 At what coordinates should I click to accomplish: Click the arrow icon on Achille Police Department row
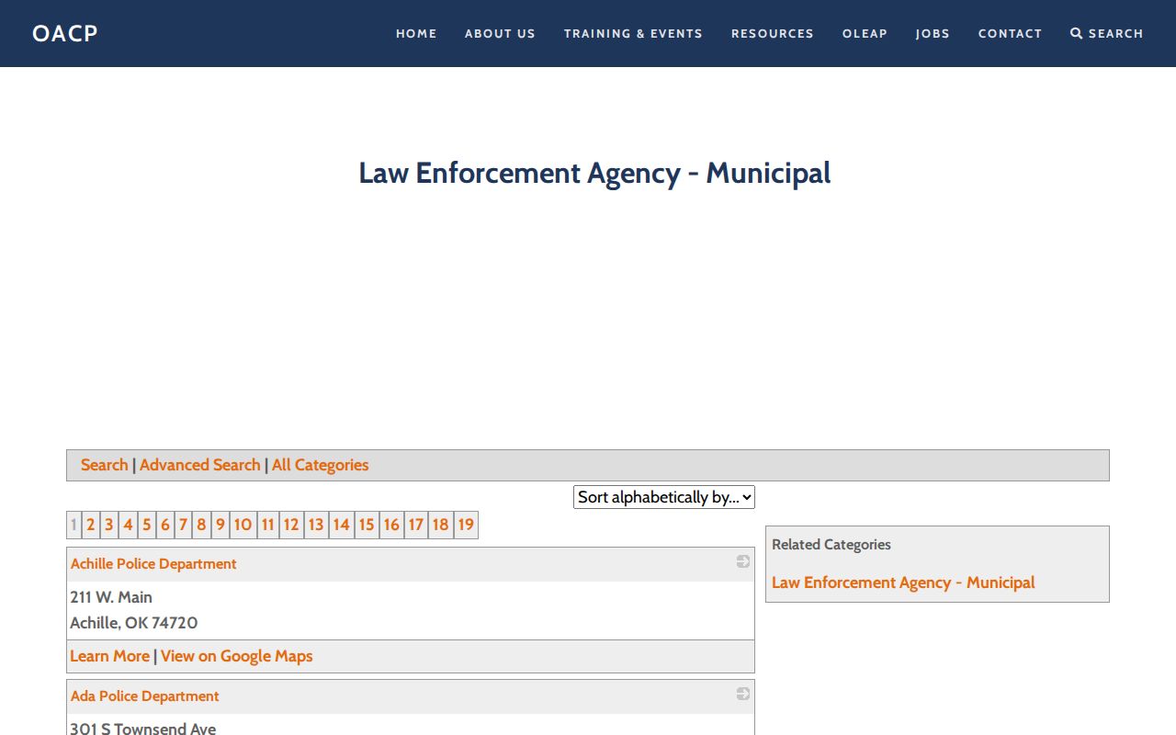pos(743,561)
